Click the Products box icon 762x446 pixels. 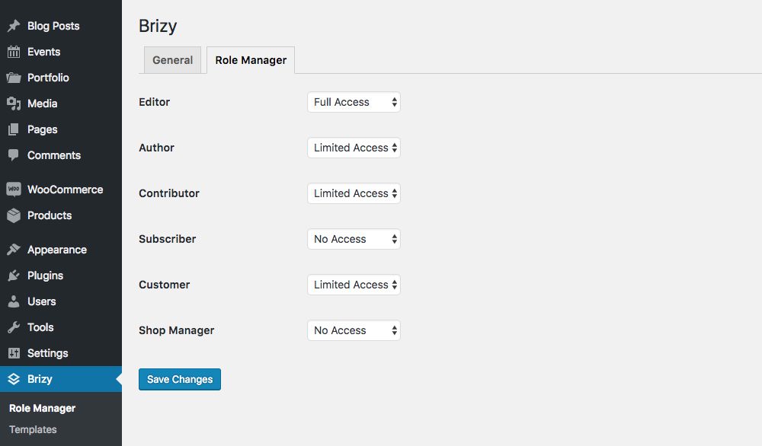point(14,215)
